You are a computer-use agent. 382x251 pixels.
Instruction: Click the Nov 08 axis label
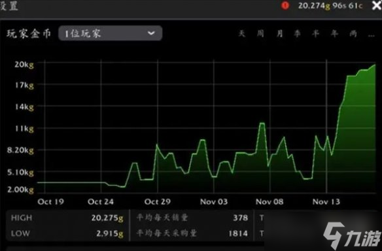click(x=269, y=201)
